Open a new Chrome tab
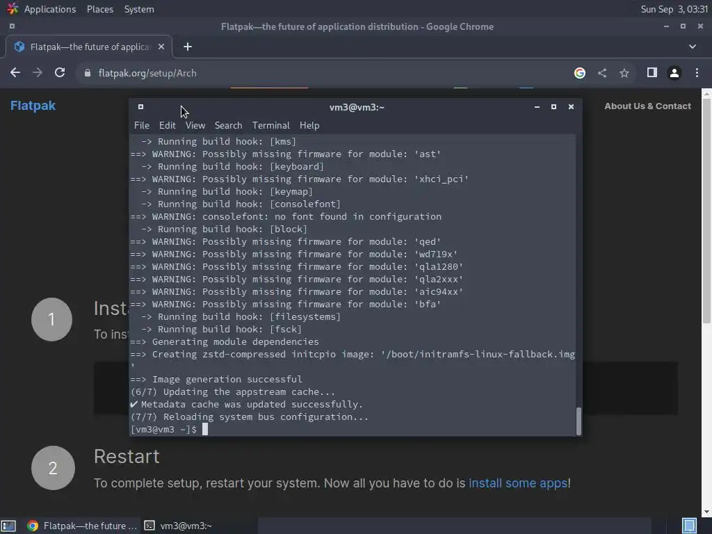The height and width of the screenshot is (534, 712). (x=188, y=47)
